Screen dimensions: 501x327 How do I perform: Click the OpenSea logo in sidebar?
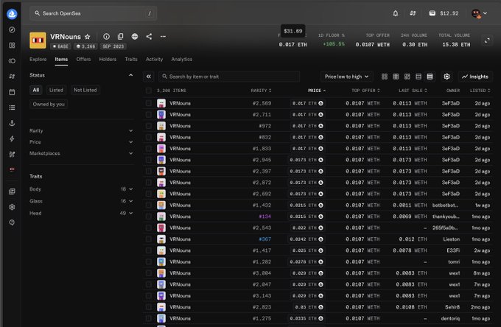12,14
